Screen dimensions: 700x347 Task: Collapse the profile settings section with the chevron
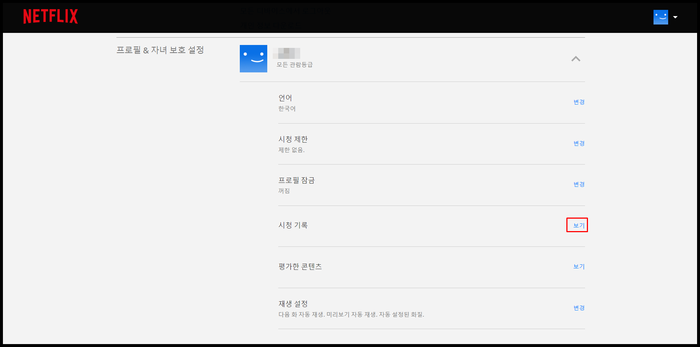point(576,59)
